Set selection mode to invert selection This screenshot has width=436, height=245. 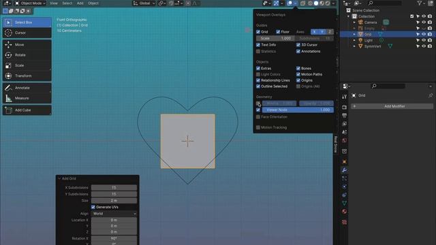click(22, 11)
